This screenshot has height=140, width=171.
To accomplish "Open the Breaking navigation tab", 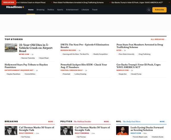I will click(40, 10).
